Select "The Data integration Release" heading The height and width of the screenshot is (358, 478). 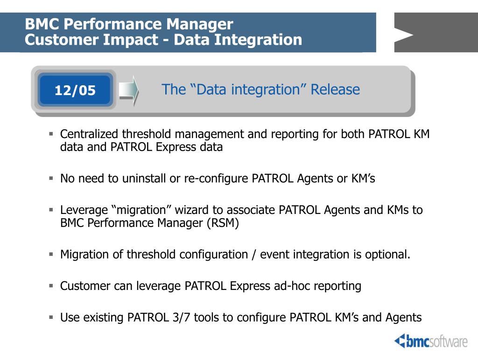[260, 89]
